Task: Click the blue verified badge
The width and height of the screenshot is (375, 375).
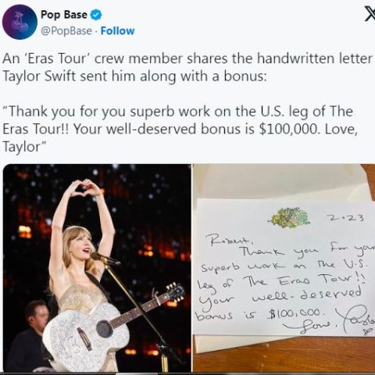Action: coord(96,15)
